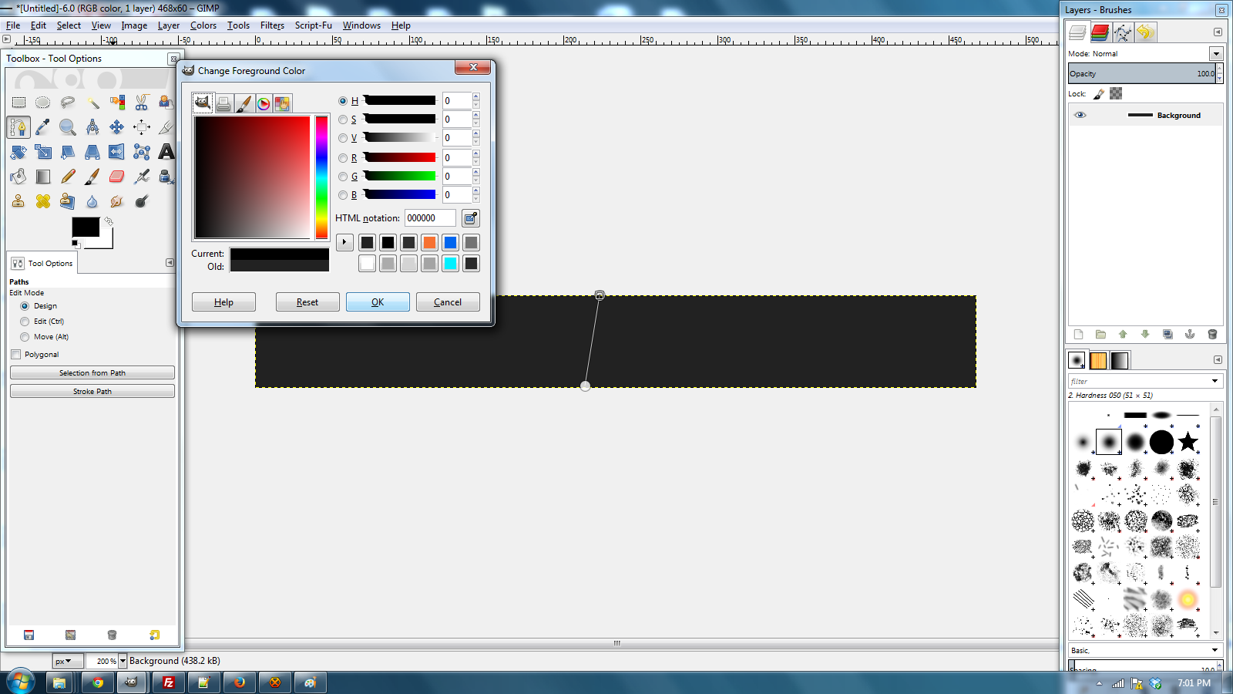Select the Fuzzy Select magic wand tool
Image resolution: width=1233 pixels, height=694 pixels.
tap(92, 102)
